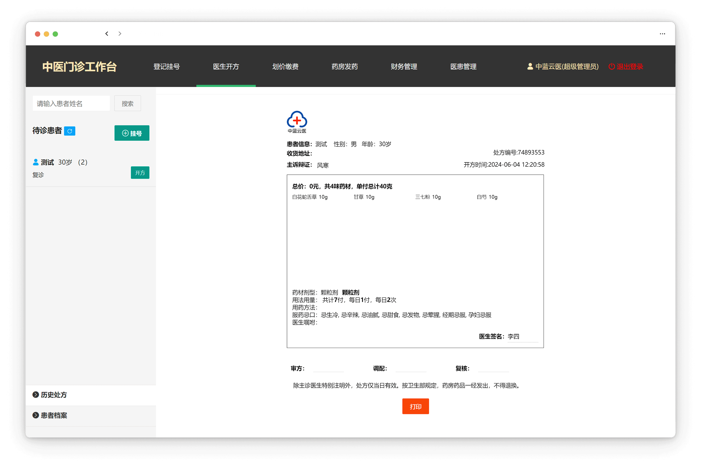701x467 pixels.
Task: Click the orange 打印 button
Action: 415,406
